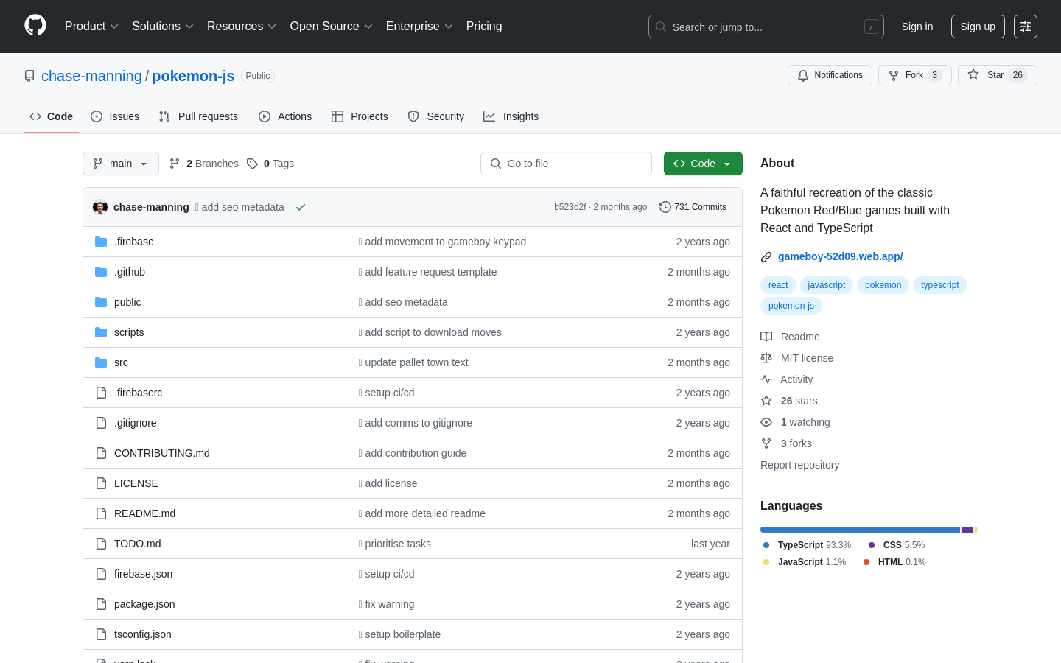
Task: Click the file icon beside package.json
Action: [x=101, y=604]
